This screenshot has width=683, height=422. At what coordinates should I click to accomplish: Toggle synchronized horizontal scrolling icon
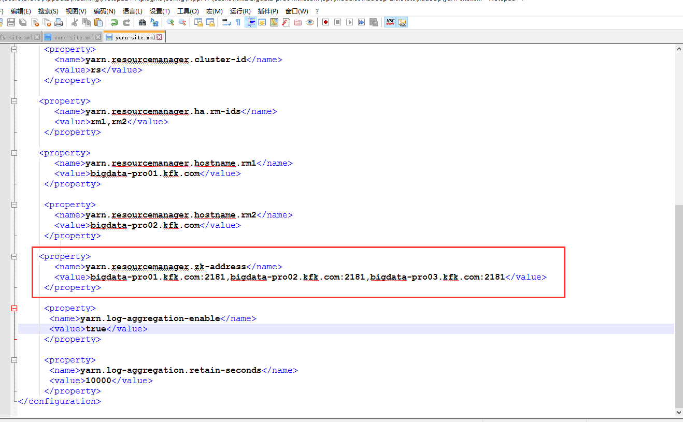tap(210, 22)
